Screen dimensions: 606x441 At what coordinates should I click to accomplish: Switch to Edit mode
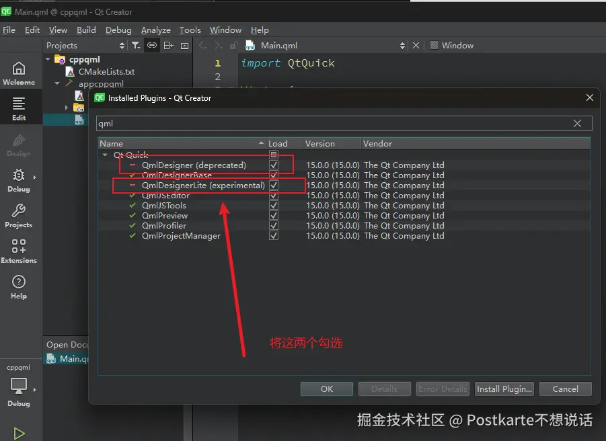pos(19,109)
